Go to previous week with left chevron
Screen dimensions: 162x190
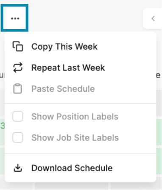coord(153,19)
